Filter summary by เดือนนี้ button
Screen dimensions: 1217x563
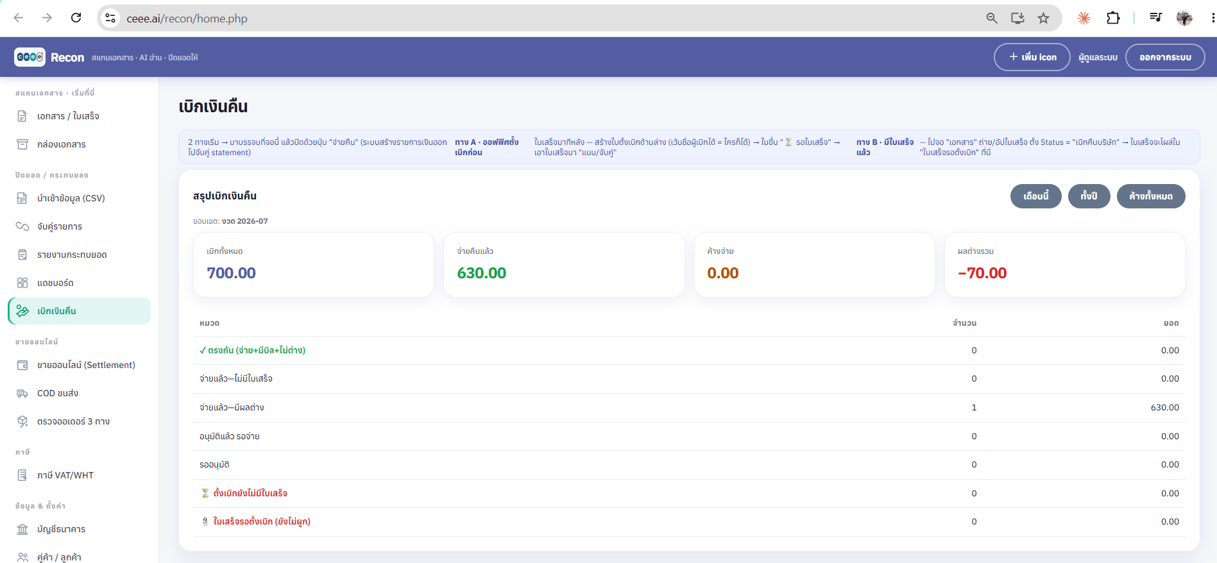pyautogui.click(x=1036, y=196)
